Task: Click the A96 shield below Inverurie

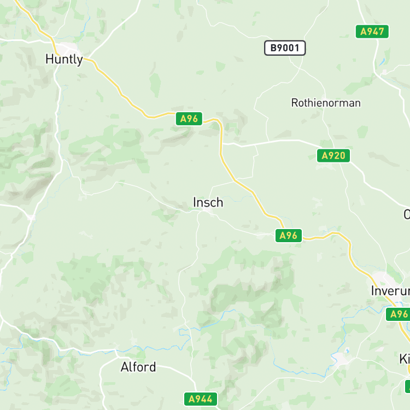Action: (x=398, y=314)
